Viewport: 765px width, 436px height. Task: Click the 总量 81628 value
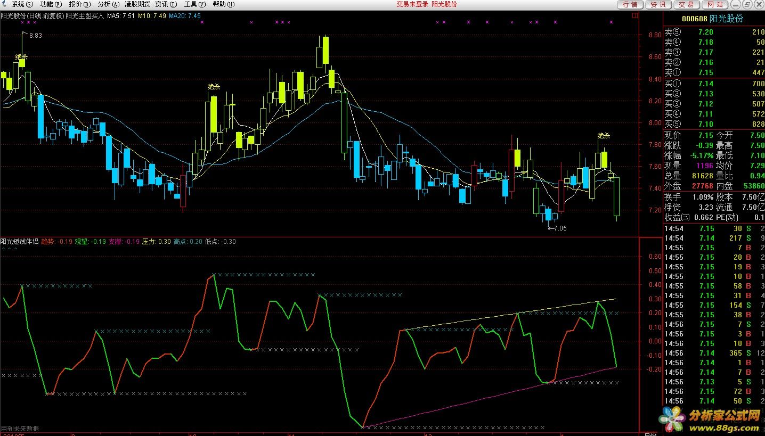click(702, 176)
